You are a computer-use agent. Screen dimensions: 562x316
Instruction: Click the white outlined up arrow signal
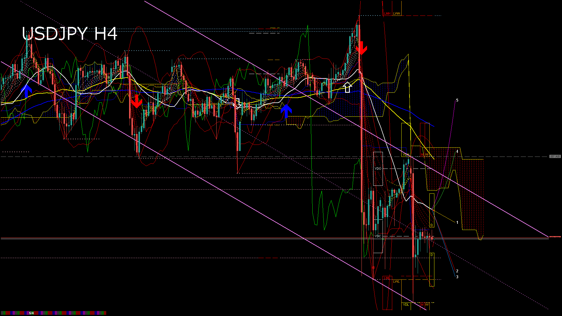pyautogui.click(x=347, y=87)
